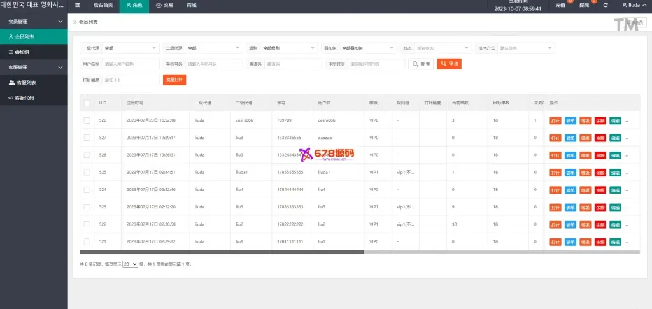The width and height of the screenshot is (652, 309).
Task: Click the 提现 notification in top bar
Action: [x=585, y=6]
